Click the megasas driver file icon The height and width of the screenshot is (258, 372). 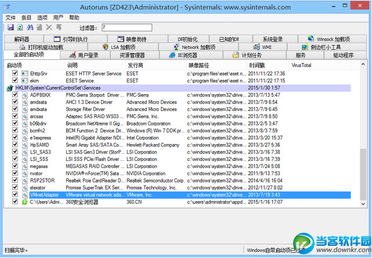(x=25, y=166)
